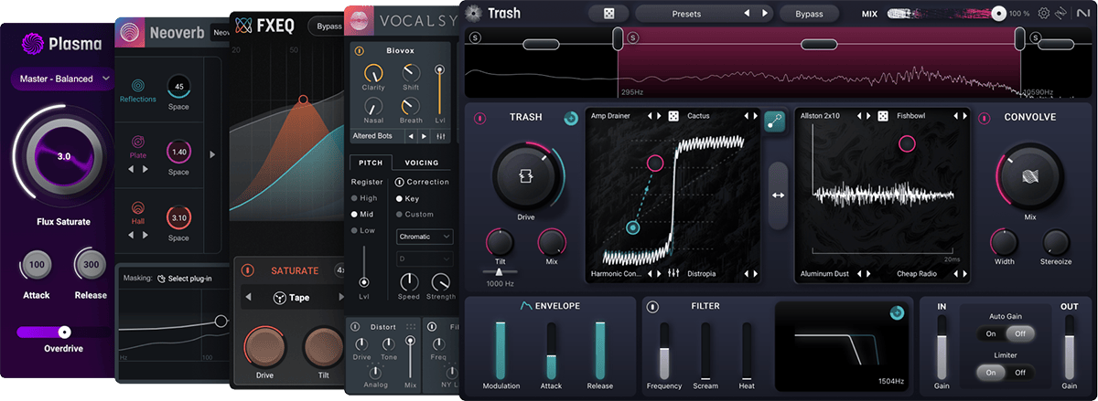Turn Limiter Off
This screenshot has height=401, width=1098.
point(1019,372)
